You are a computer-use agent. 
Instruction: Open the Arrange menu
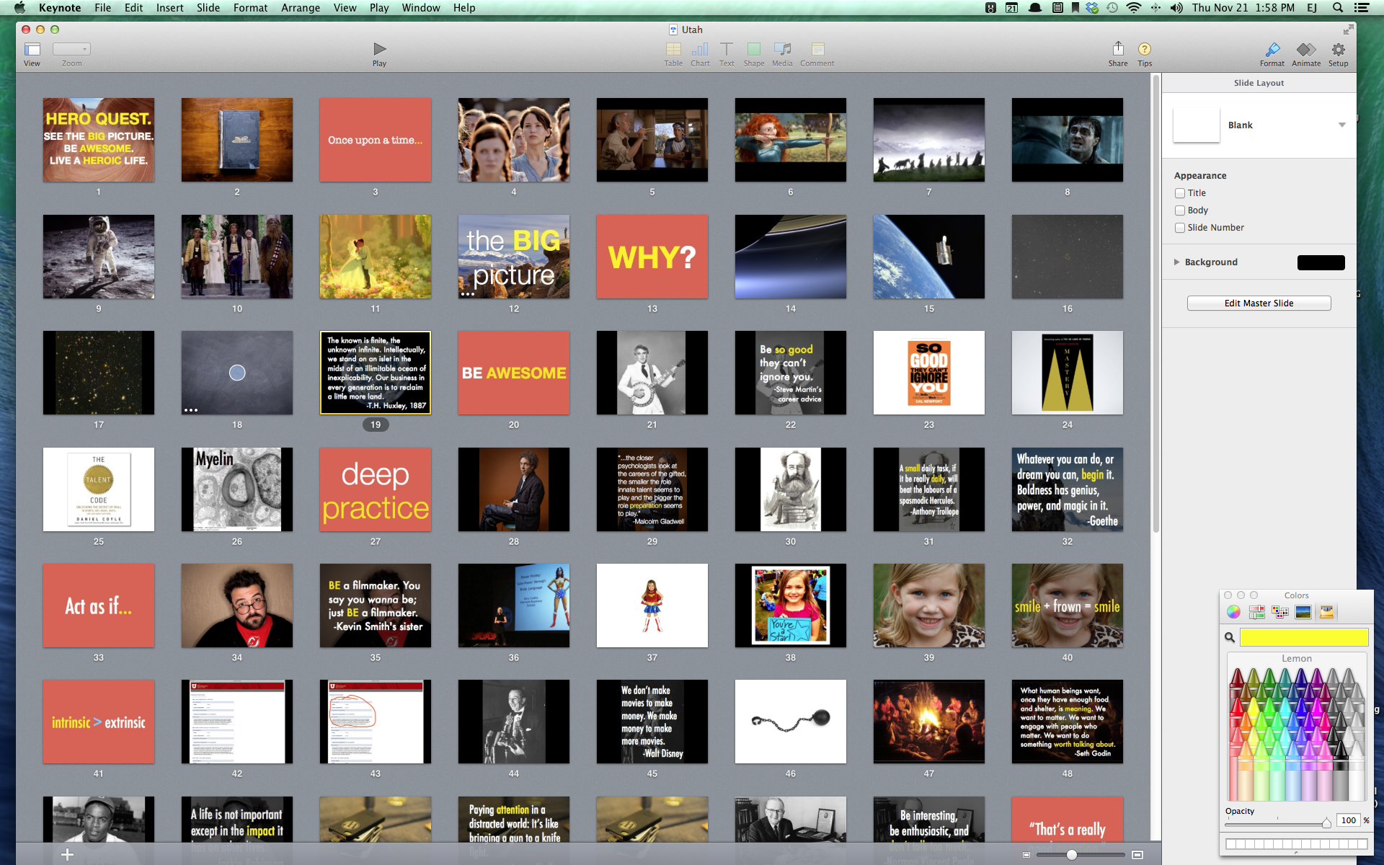click(x=300, y=8)
